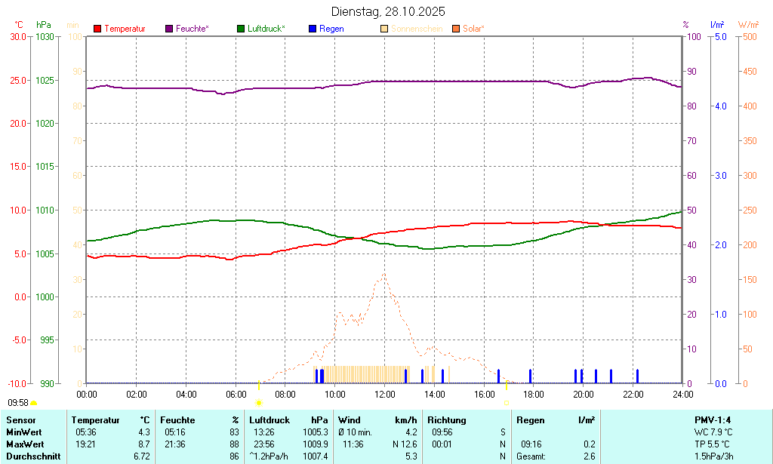This screenshot has height=464, width=773.
Task: Click the pale Sonnenschein legend square
Action: pyautogui.click(x=384, y=29)
